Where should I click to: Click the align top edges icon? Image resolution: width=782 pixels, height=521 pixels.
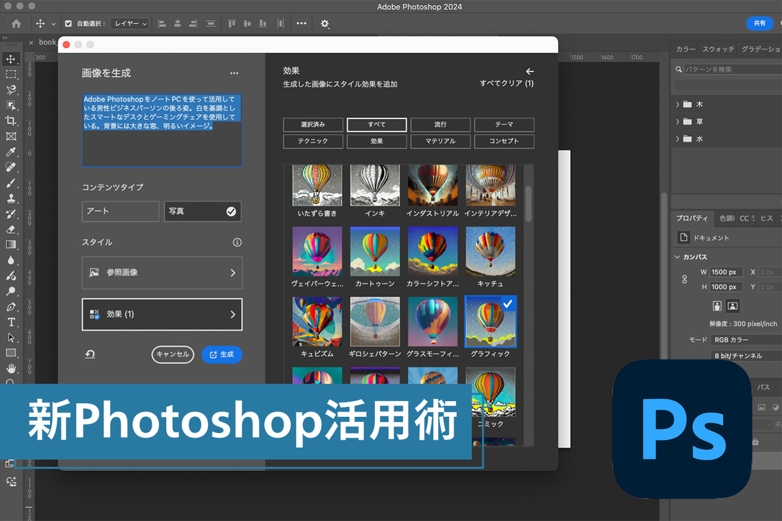coord(231,23)
